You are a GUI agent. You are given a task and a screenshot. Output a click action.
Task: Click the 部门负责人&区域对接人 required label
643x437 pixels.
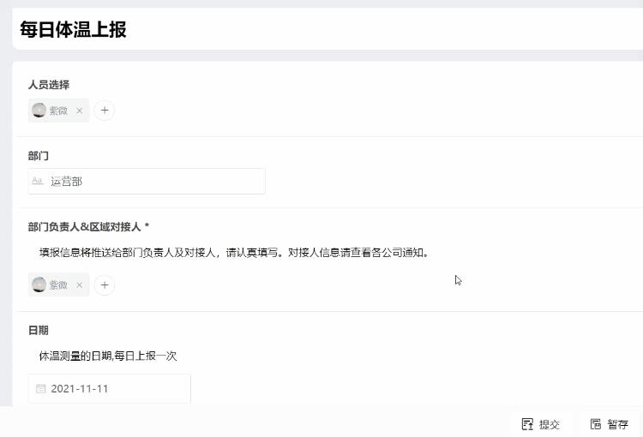[88, 227]
